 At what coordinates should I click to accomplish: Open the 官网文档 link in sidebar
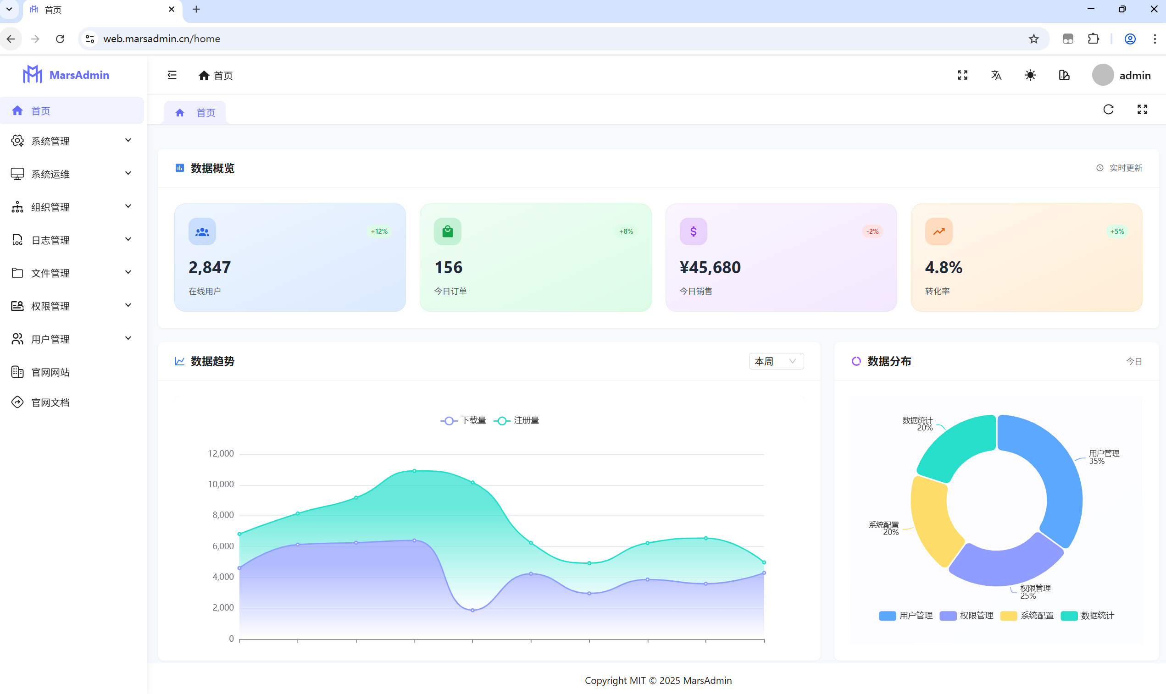(x=50, y=402)
